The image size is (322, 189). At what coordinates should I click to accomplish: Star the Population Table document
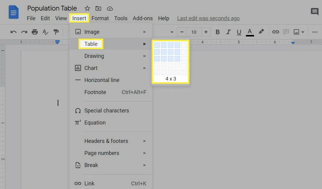(87, 8)
